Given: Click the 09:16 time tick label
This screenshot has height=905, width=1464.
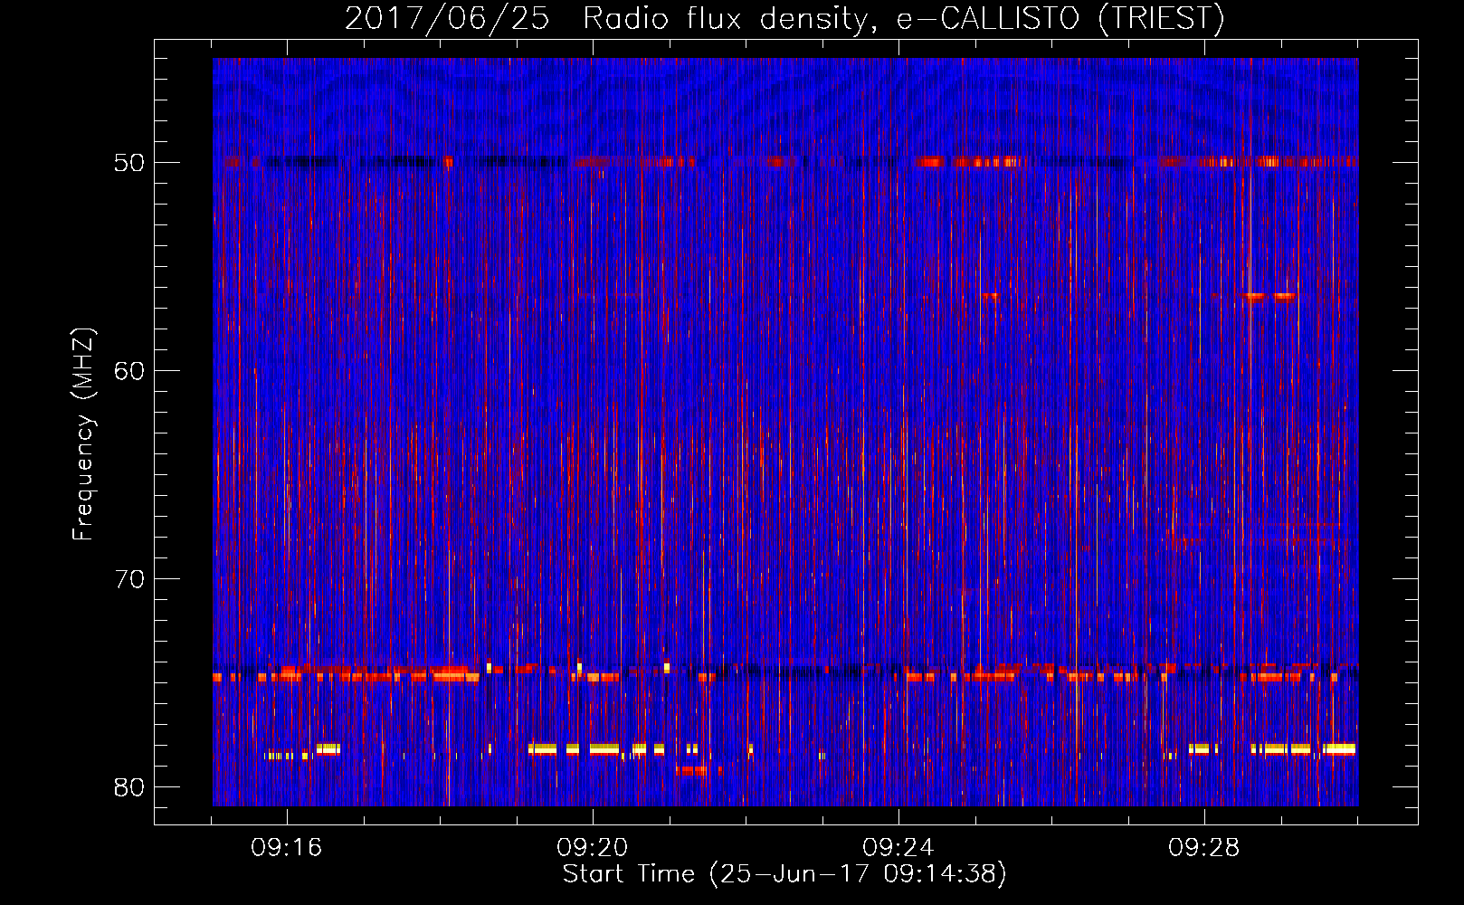Looking at the screenshot, I should pos(287,848).
